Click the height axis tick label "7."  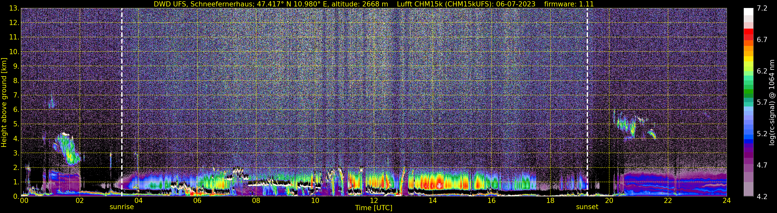pos(16,95)
